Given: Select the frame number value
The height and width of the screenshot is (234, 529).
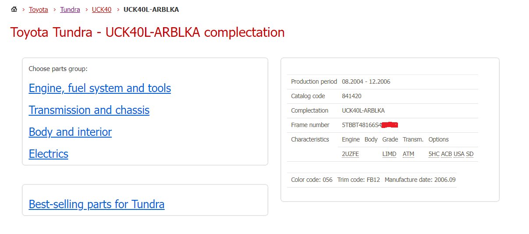Looking at the screenshot, I should coord(370,125).
